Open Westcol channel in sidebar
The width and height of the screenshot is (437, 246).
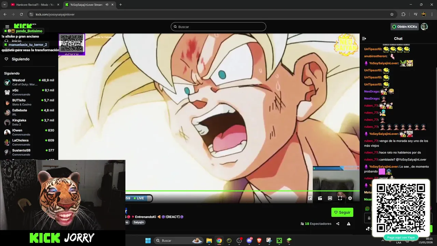[29, 82]
